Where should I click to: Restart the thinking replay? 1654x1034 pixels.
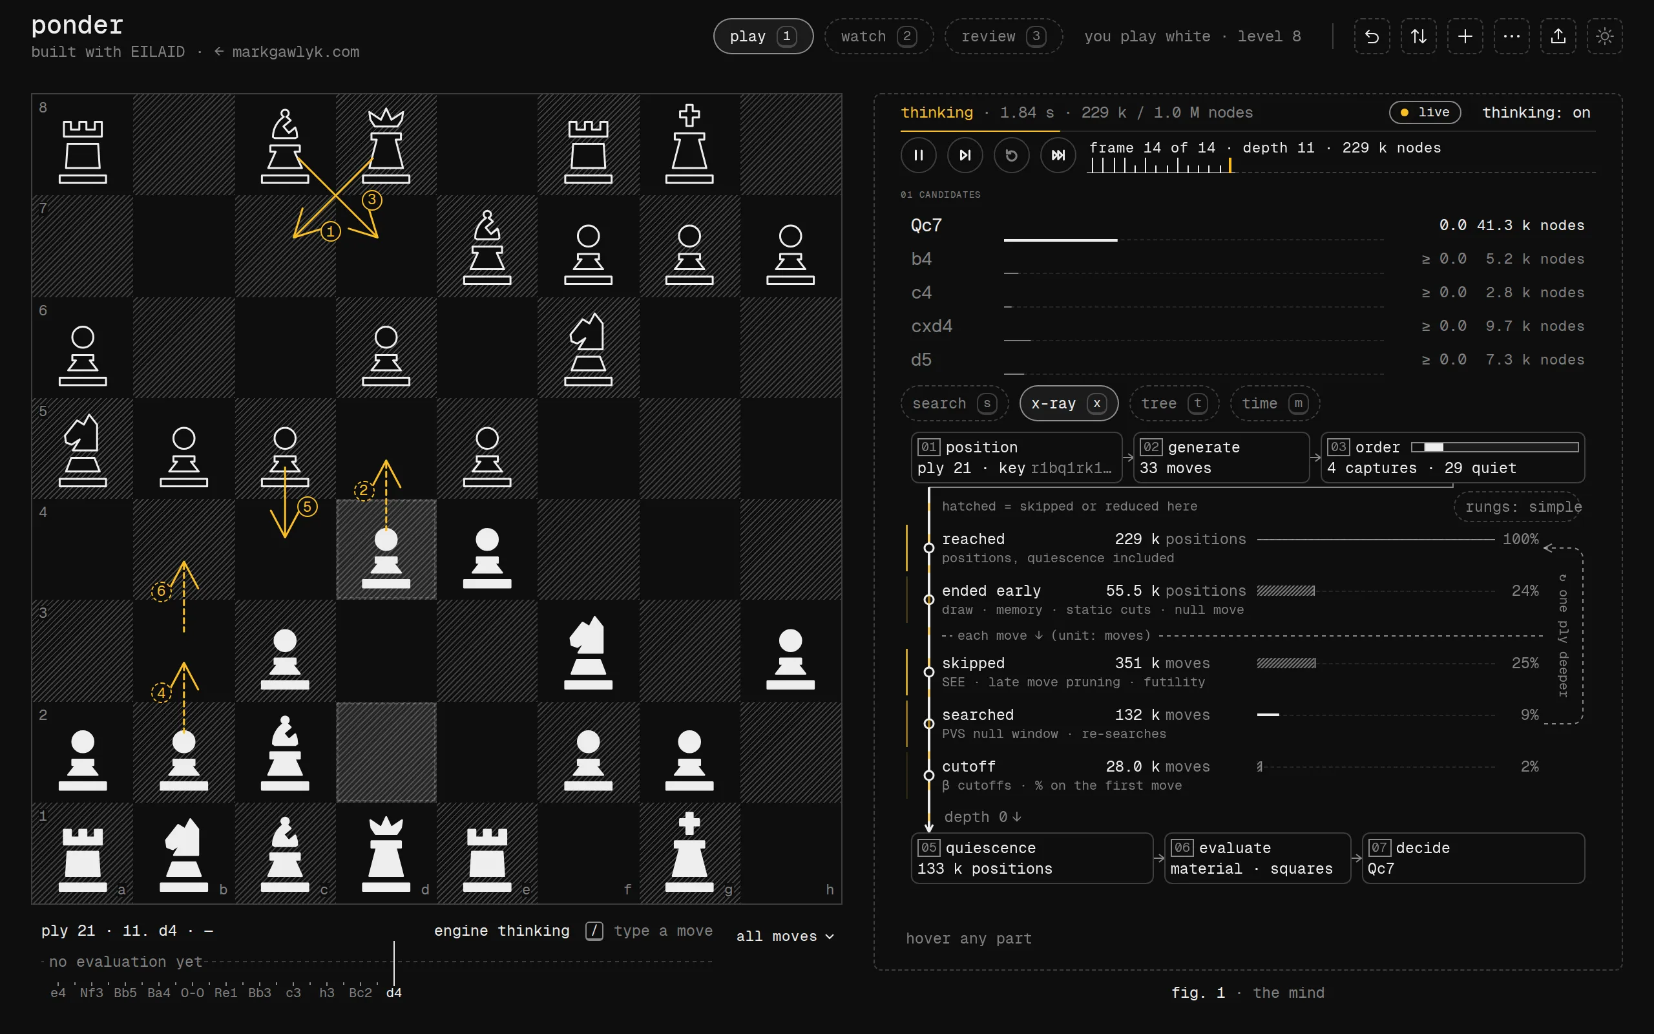tap(1012, 155)
